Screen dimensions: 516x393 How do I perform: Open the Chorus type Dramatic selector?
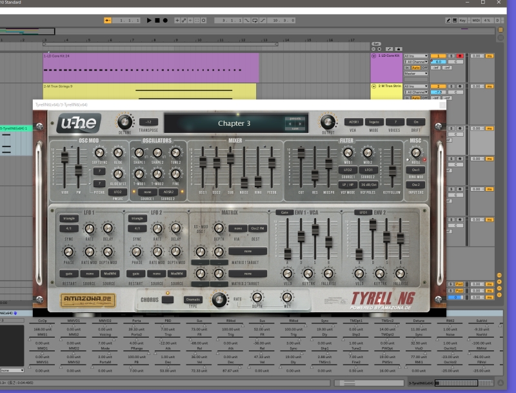point(193,299)
